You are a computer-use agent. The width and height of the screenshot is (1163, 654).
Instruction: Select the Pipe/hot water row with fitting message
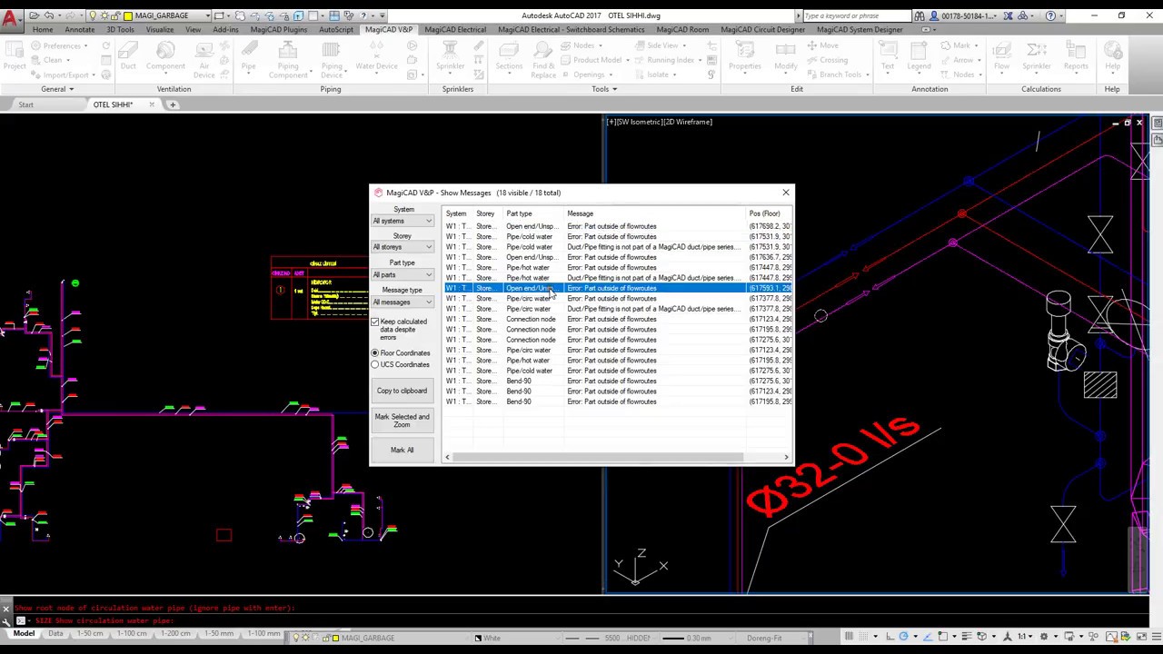tap(618, 278)
